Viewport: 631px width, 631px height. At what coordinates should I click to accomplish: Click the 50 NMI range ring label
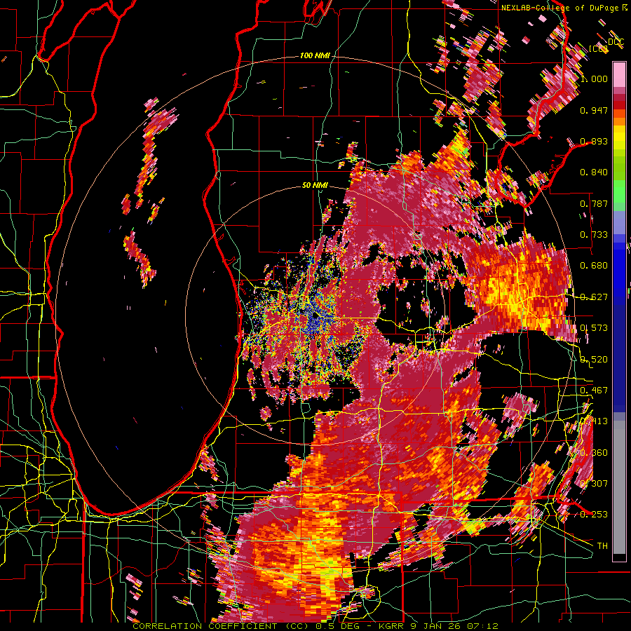pyautogui.click(x=315, y=186)
